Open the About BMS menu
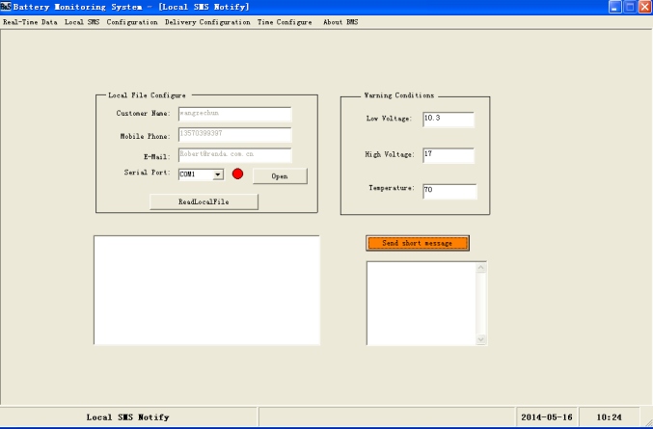 (340, 22)
